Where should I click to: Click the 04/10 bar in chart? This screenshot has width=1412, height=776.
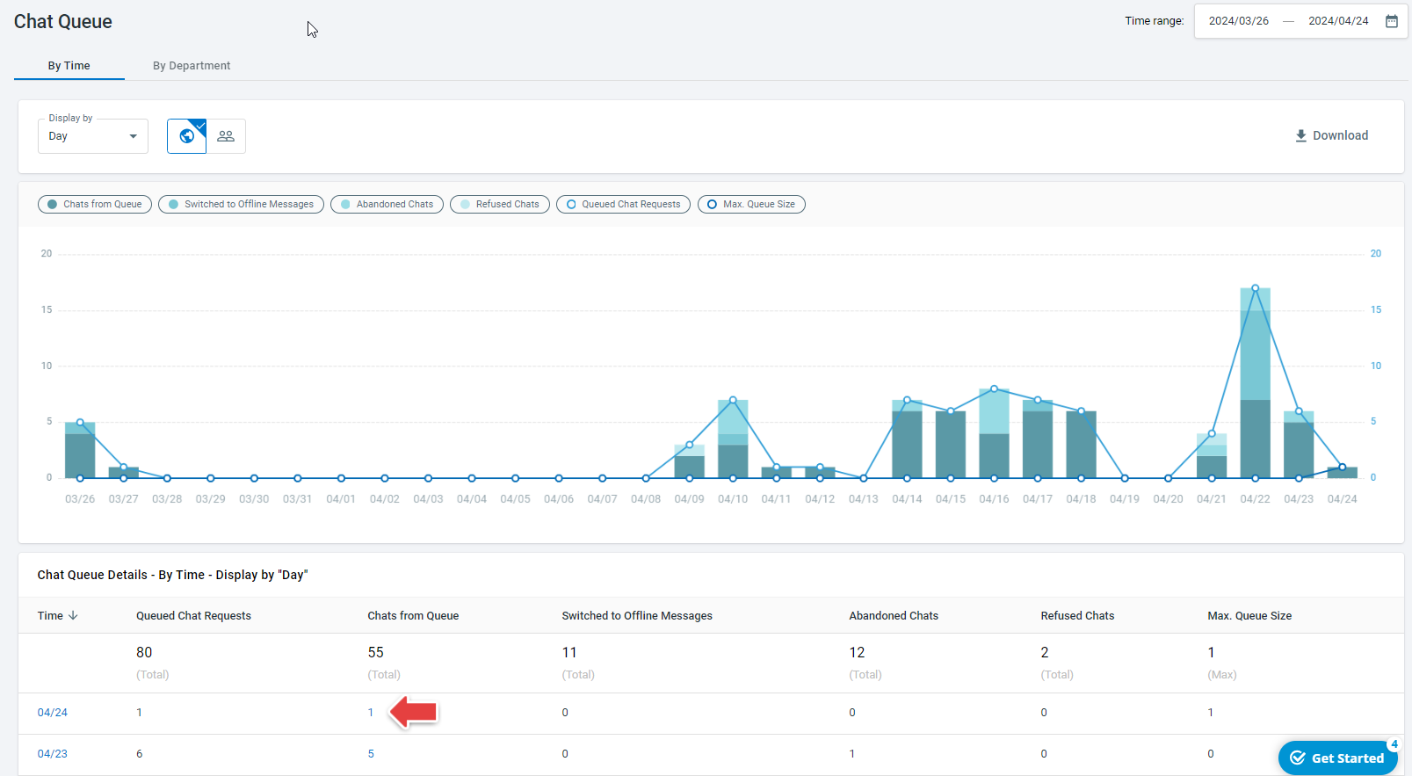(x=733, y=439)
